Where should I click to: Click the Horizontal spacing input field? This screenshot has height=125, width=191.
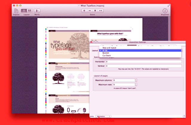pyautogui.click(x=144, y=62)
